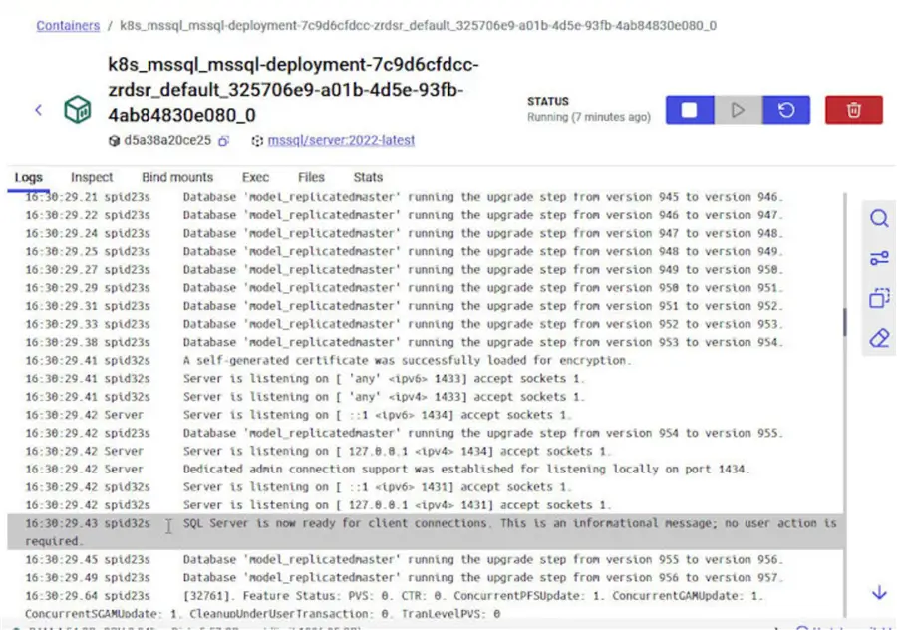Copy logs using the copy icon in the side toolbar
The width and height of the screenshot is (897, 630).
[879, 298]
